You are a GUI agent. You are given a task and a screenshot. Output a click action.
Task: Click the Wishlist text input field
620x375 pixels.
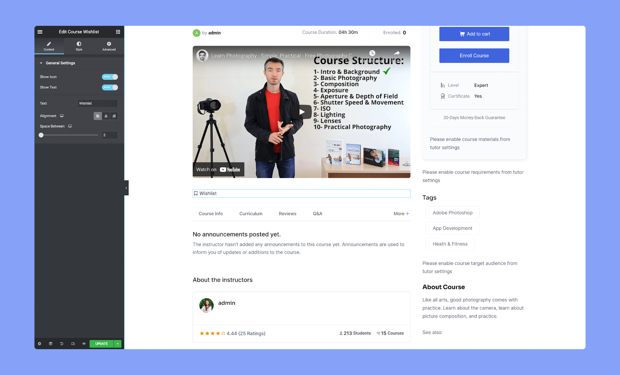coord(98,103)
